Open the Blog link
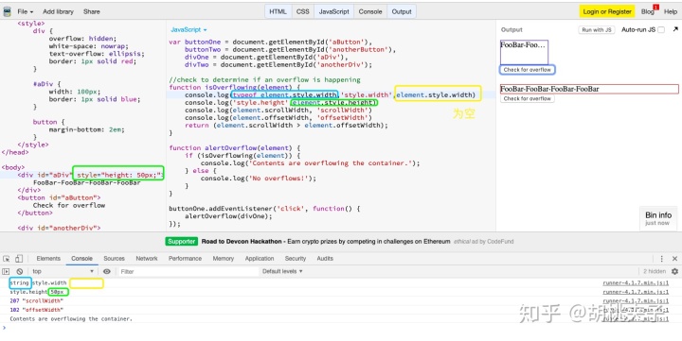Screen dimensions: 682x341 pyautogui.click(x=648, y=11)
